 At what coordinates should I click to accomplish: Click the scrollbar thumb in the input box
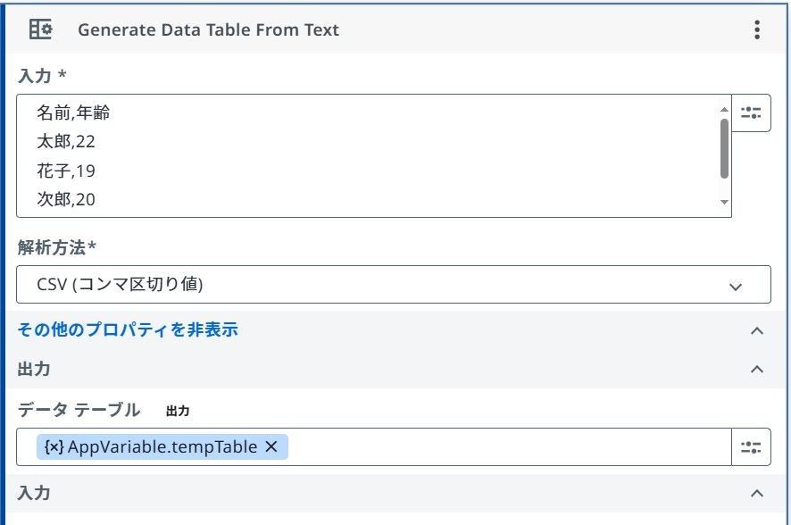pos(724,147)
